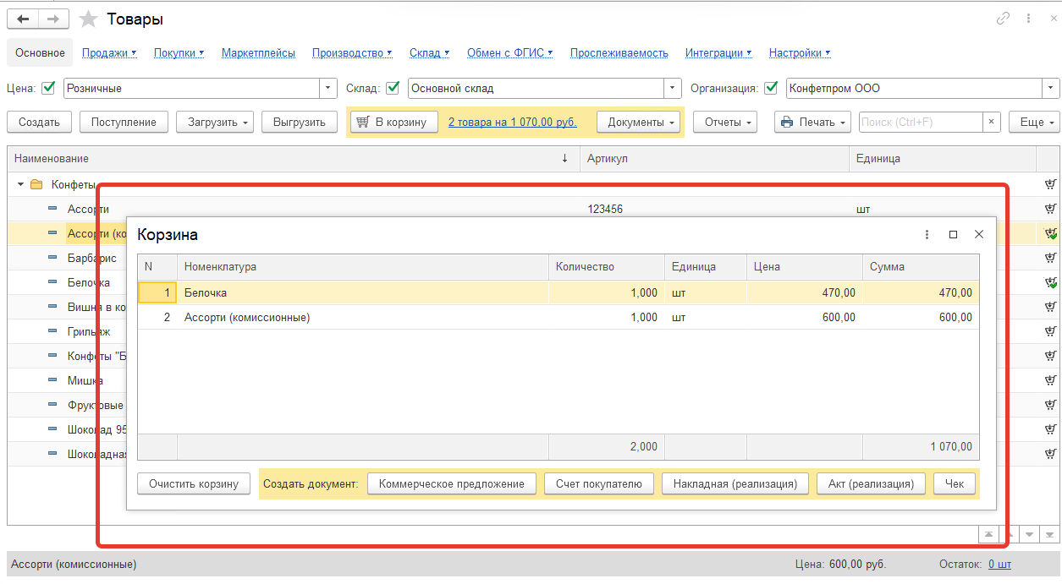Open the Настройки menu
1062x584 pixels.
[x=800, y=52]
